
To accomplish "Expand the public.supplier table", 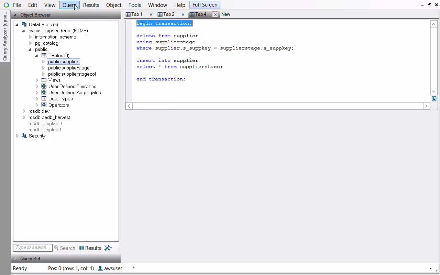I will point(43,62).
